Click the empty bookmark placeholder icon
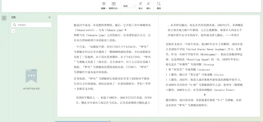 [x=31, y=76]
